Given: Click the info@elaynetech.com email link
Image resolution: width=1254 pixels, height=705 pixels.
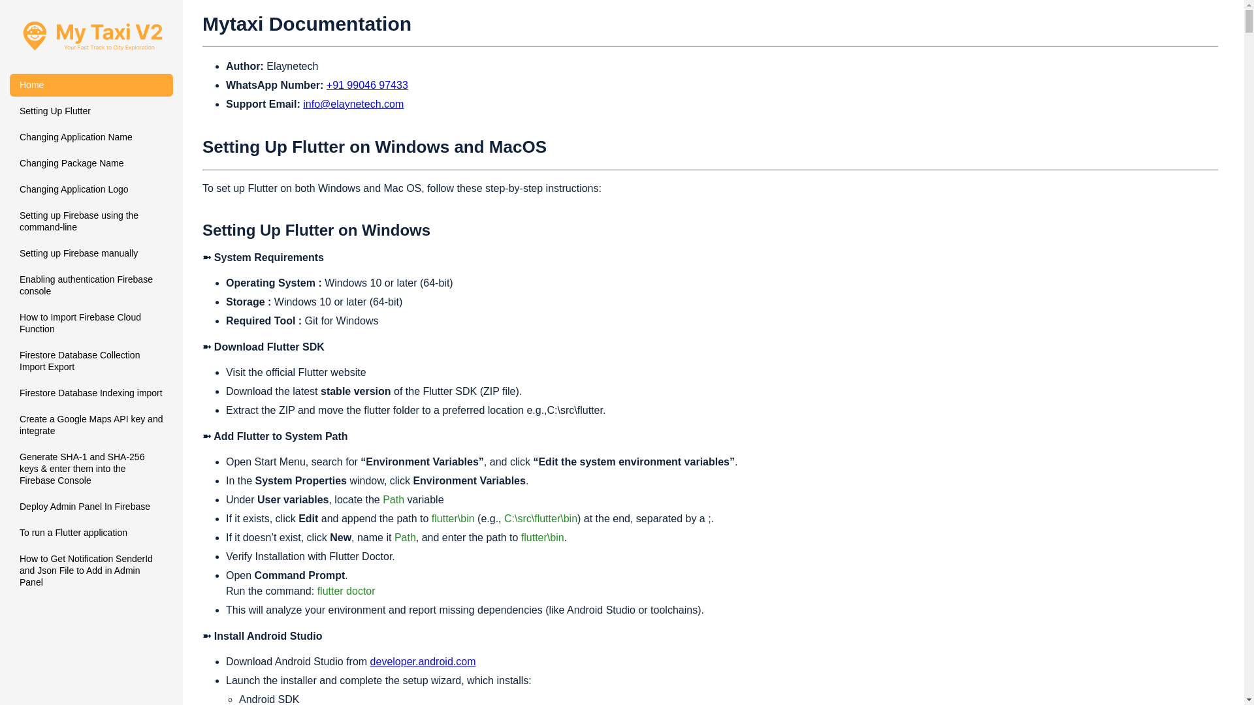Looking at the screenshot, I should point(353,104).
